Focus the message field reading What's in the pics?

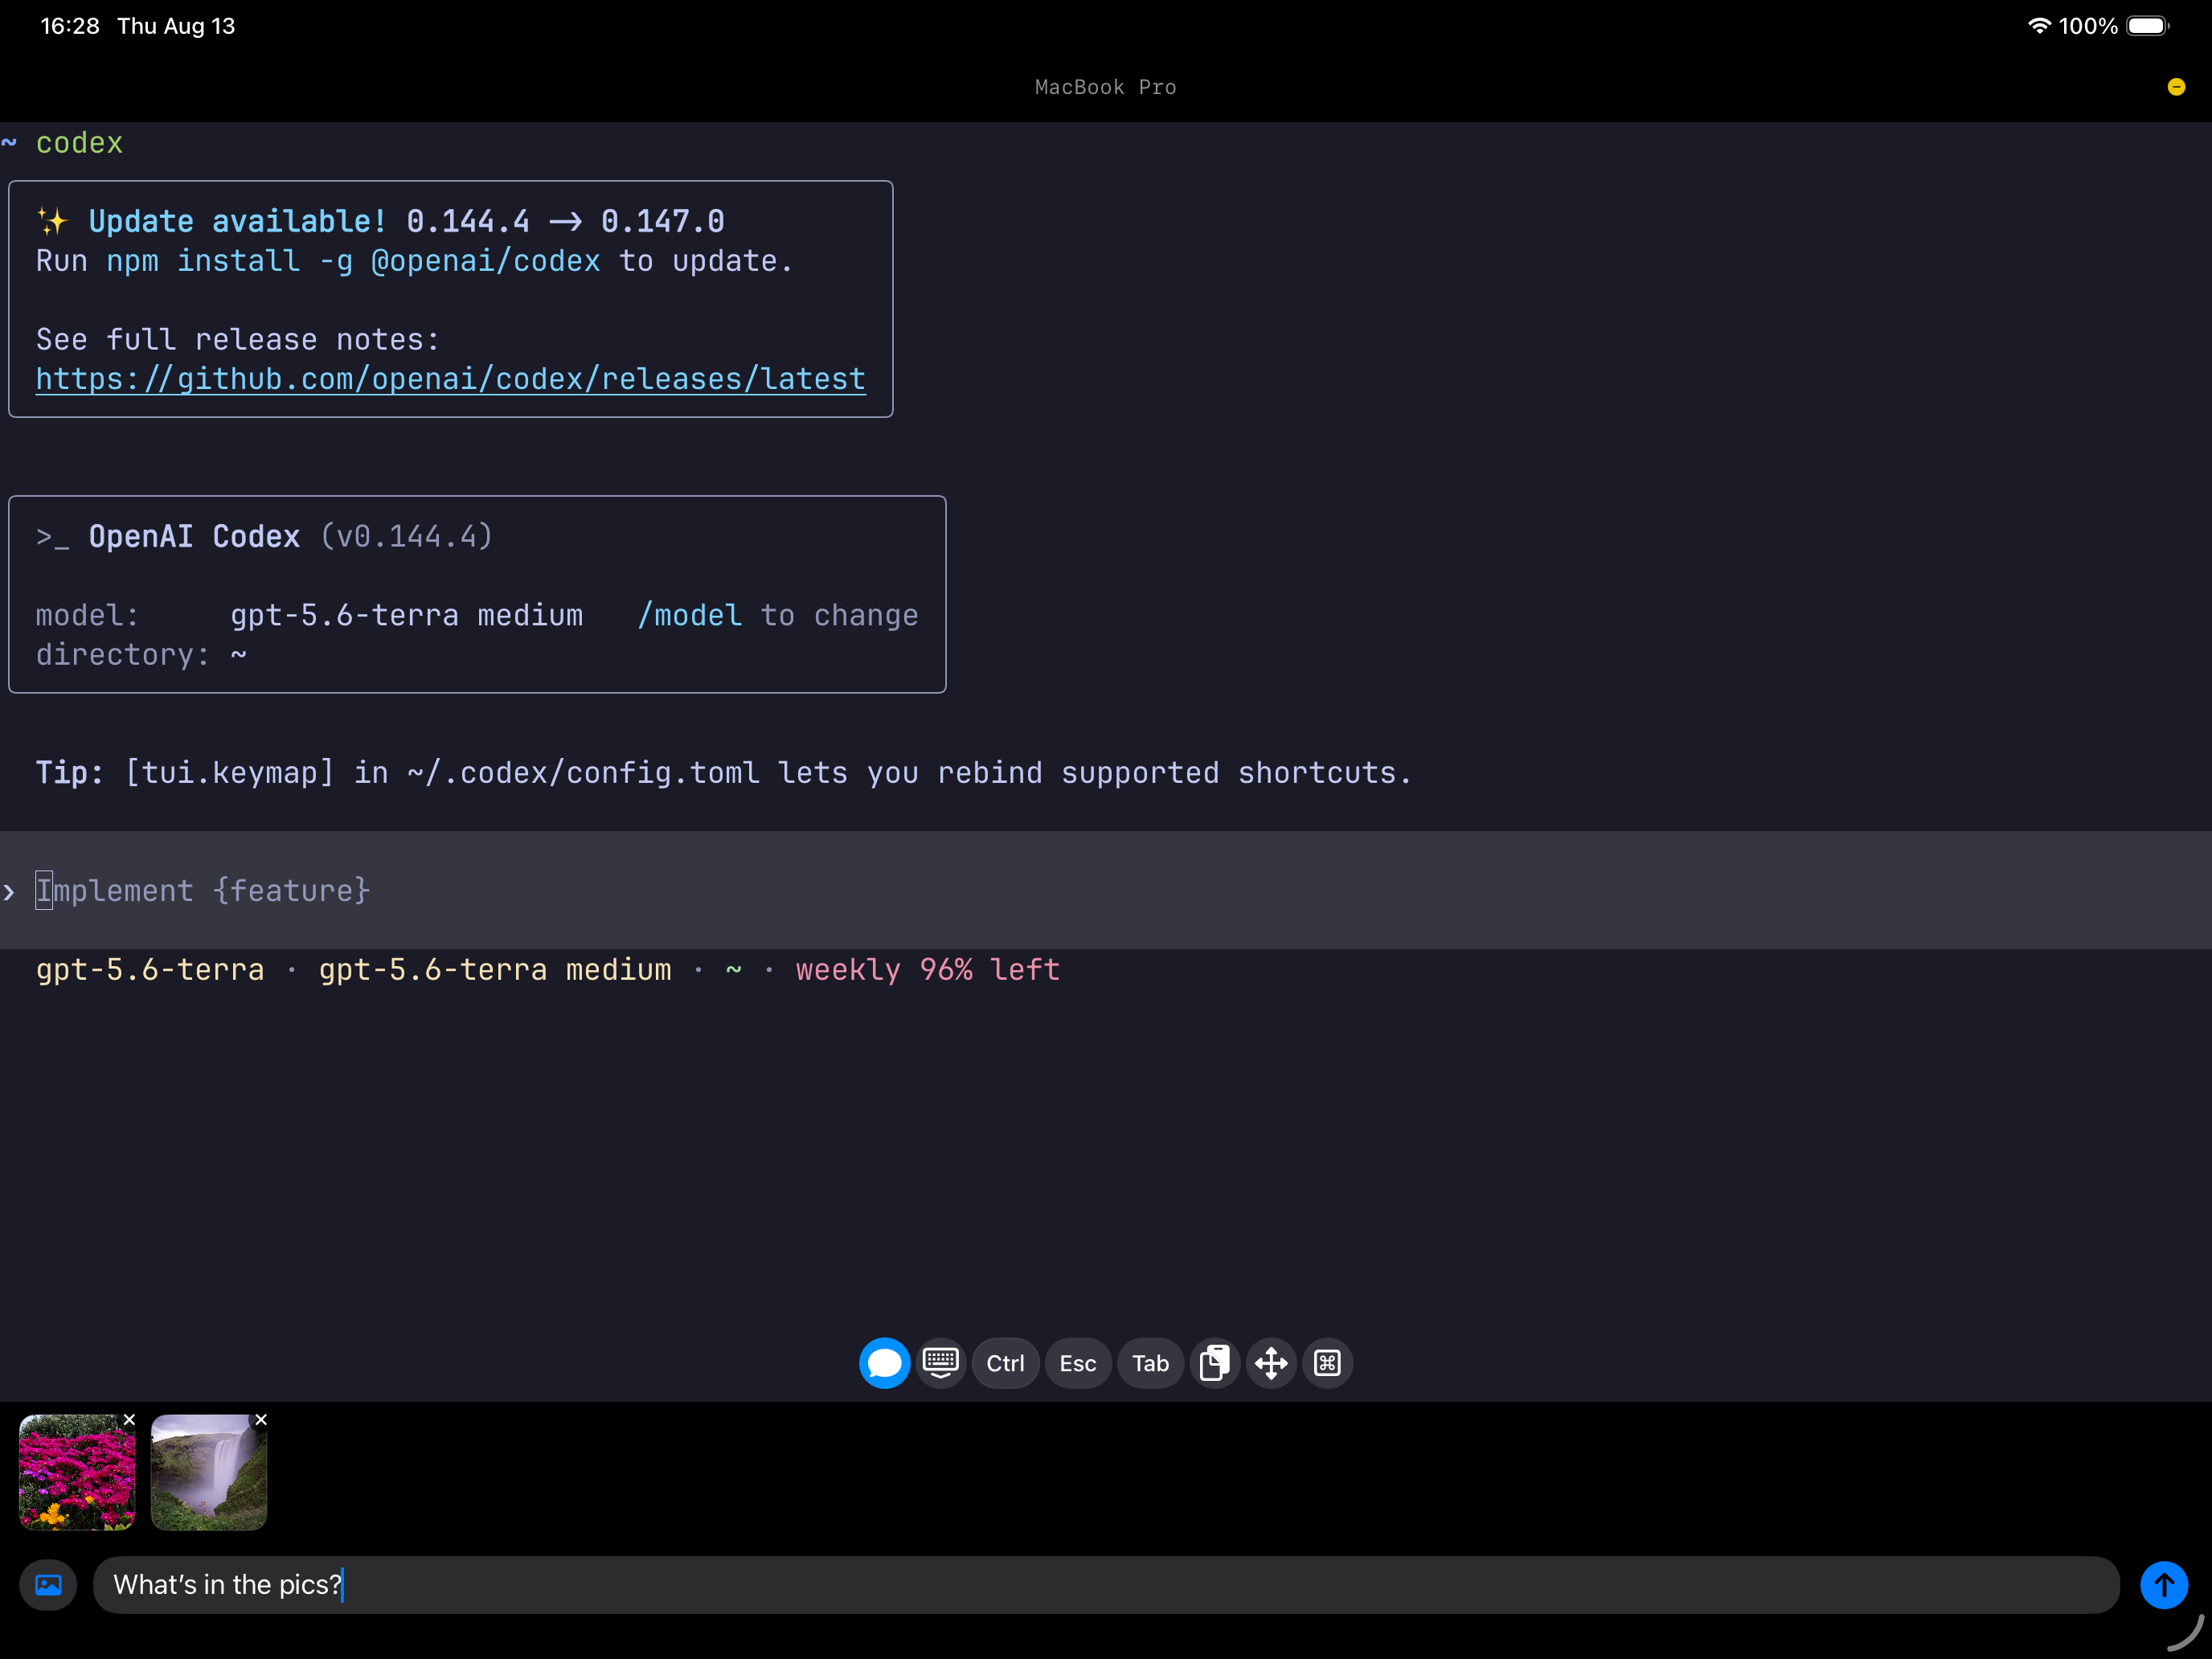click(1106, 1585)
